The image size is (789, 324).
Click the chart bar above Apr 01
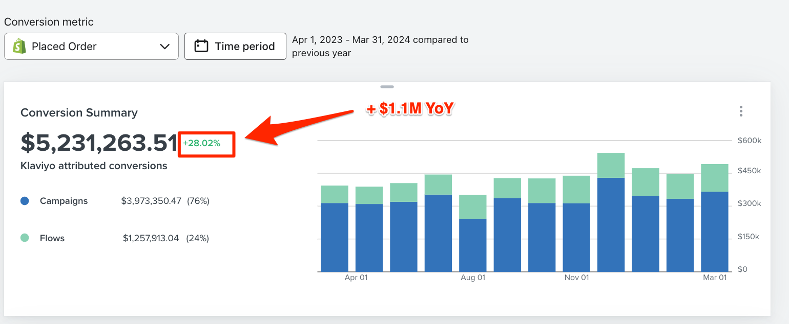[369, 229]
